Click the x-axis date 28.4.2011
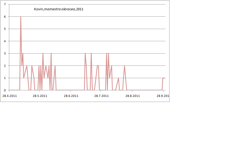The width and height of the screenshot is (225, 141). pyautogui.click(x=10, y=96)
